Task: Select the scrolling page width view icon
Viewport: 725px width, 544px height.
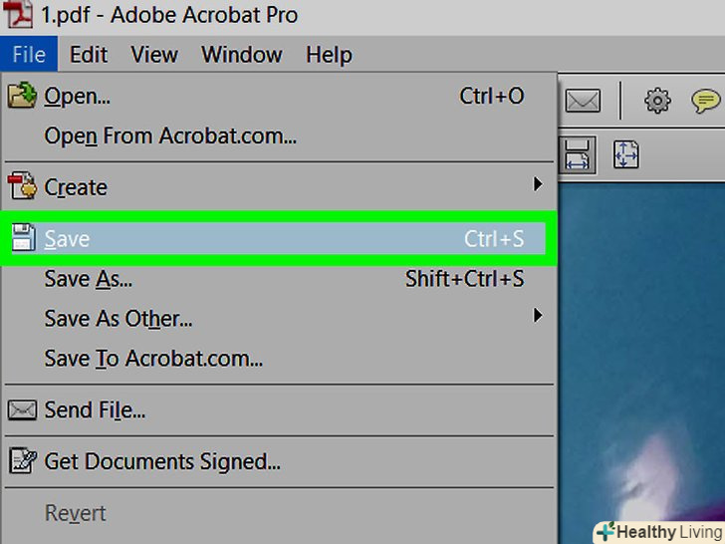Action: [x=579, y=154]
